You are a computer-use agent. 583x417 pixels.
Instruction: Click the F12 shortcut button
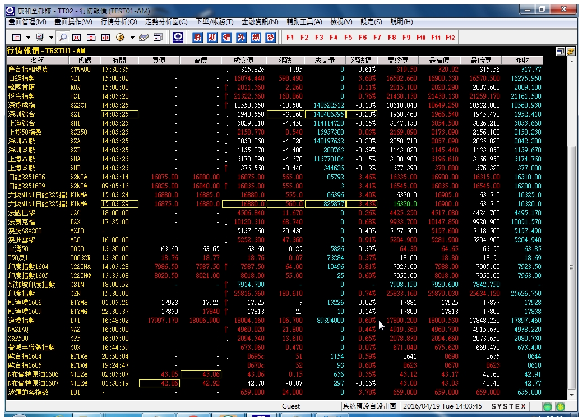click(x=450, y=38)
